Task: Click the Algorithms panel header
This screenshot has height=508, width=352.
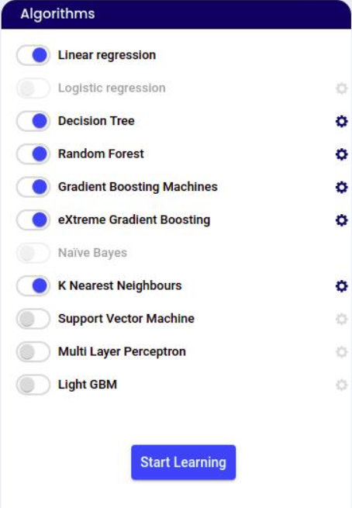Action: pyautogui.click(x=176, y=14)
